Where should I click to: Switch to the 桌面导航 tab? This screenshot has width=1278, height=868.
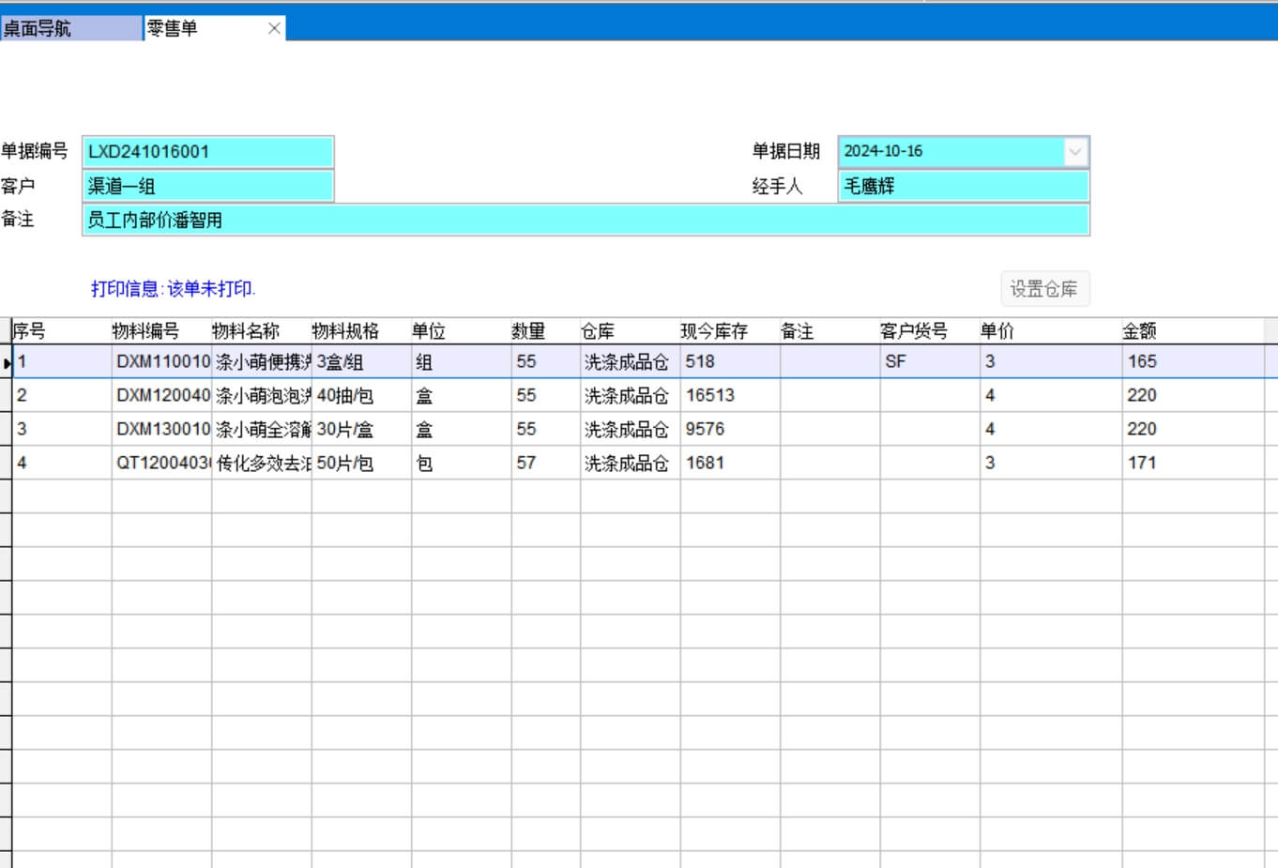point(70,28)
